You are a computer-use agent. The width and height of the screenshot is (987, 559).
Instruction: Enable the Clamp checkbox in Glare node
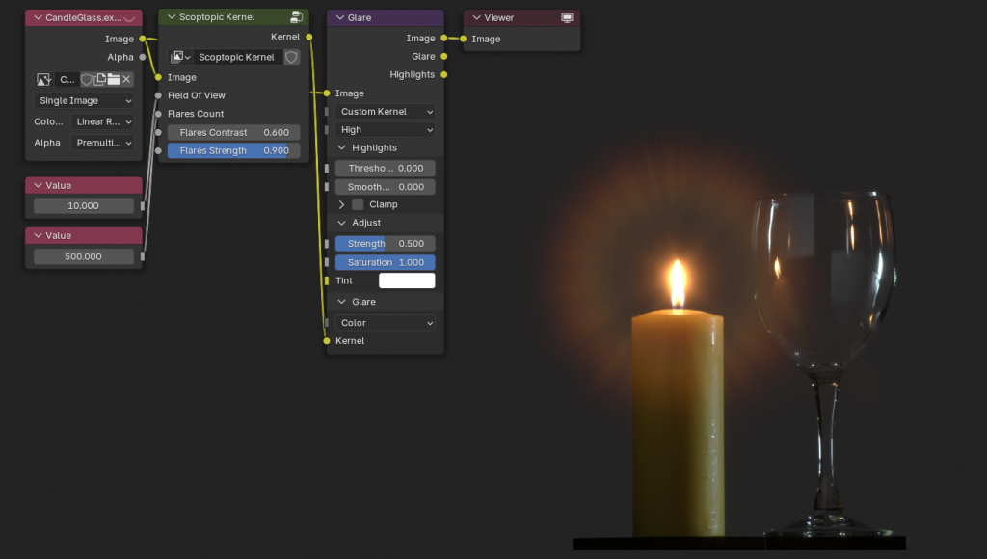point(358,204)
